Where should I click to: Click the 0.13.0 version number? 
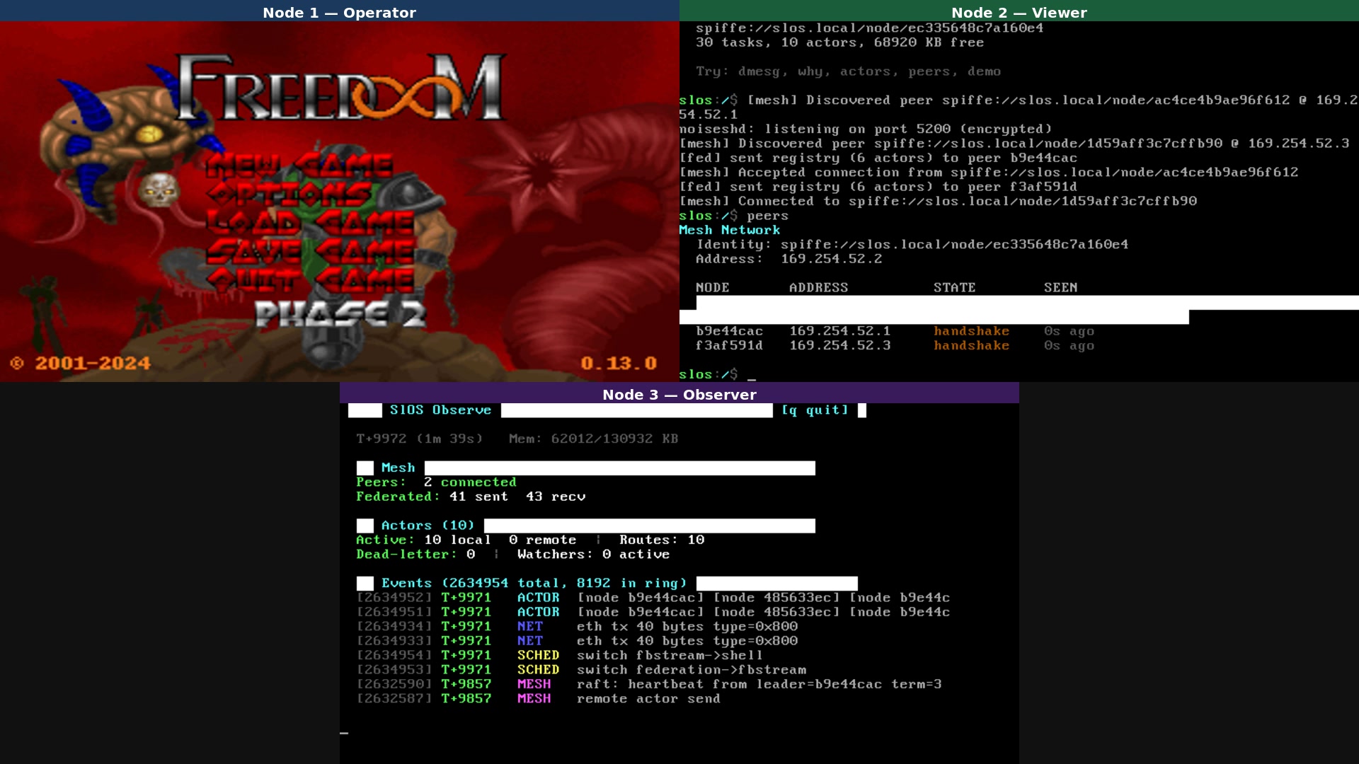(x=619, y=363)
